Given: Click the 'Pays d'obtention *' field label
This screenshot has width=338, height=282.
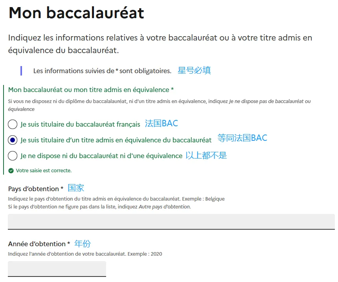Looking at the screenshot, I should point(36,189).
